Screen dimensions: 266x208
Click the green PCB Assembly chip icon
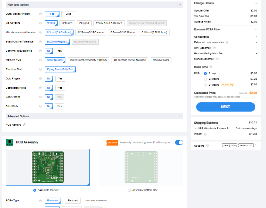(x=10, y=142)
